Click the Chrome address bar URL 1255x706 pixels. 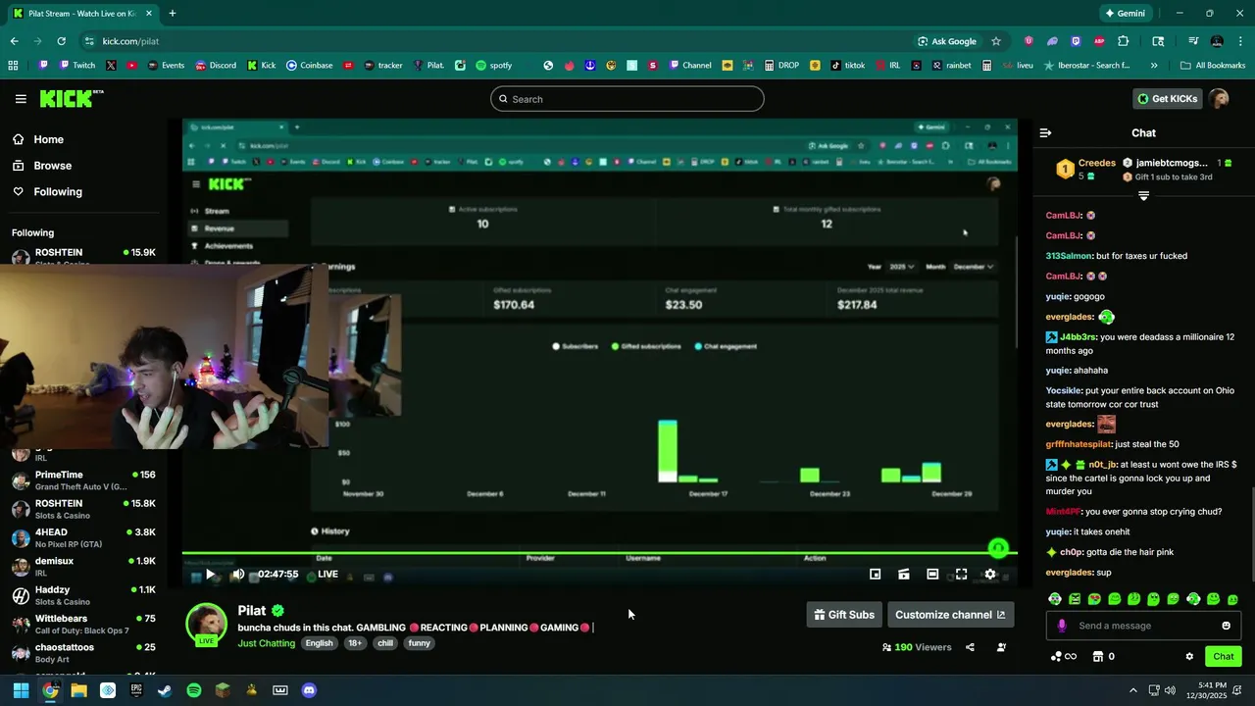(130, 41)
